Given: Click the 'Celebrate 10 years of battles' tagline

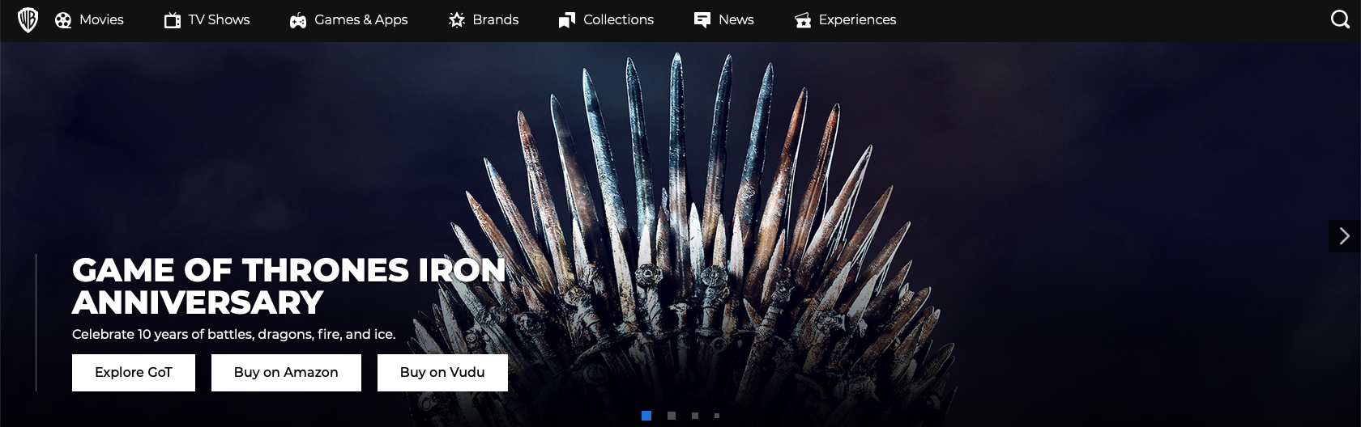Looking at the screenshot, I should (233, 334).
